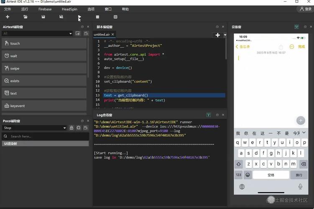314x209 pixels.
Task: Select the exists helper action
Action: pos(44,81)
